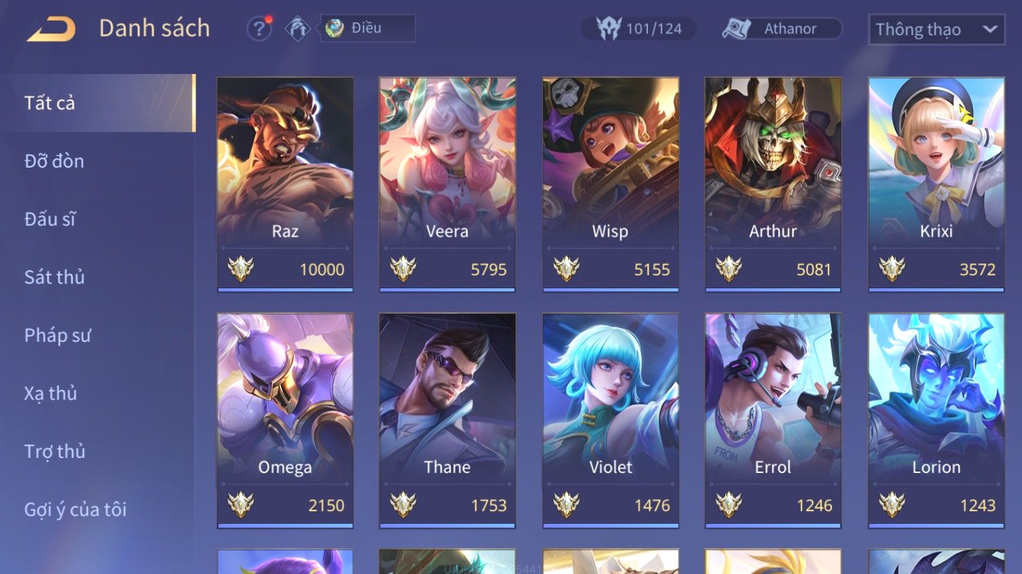Tap the hero count crown icon 101/124

pos(608,28)
